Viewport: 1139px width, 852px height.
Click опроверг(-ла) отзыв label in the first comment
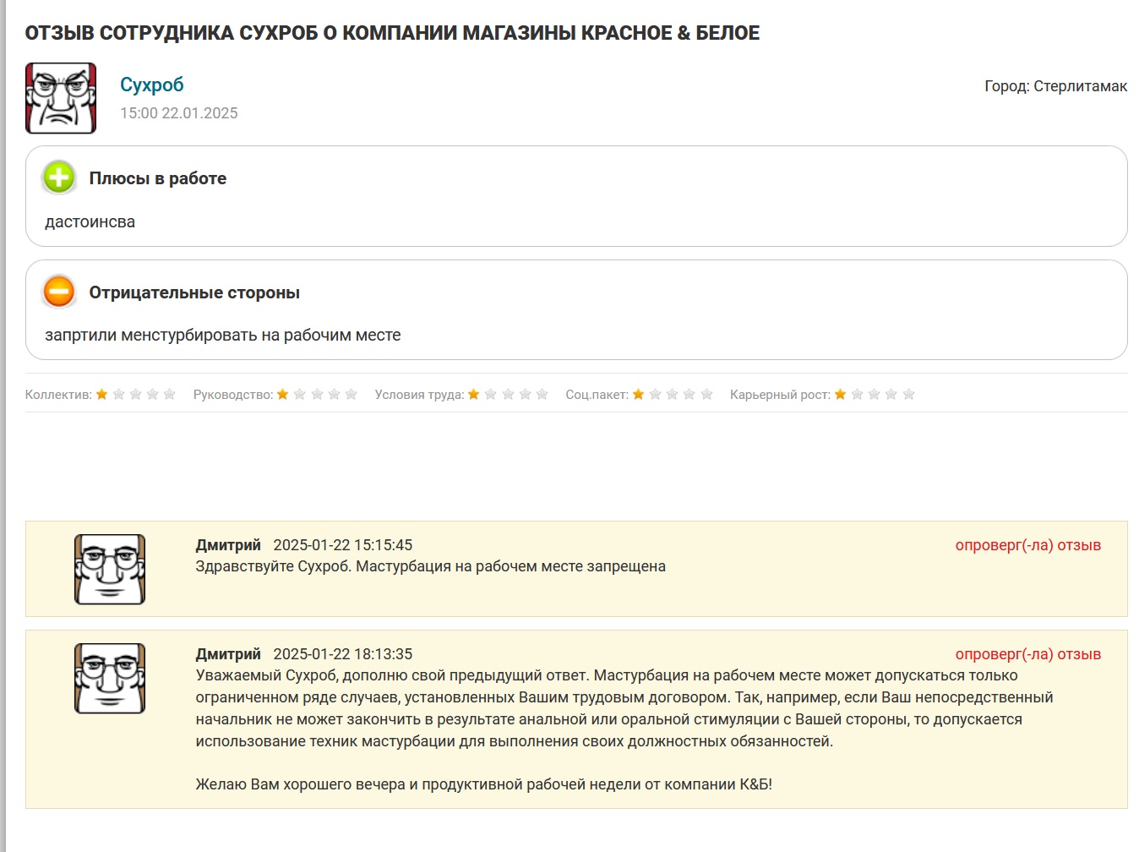1028,545
